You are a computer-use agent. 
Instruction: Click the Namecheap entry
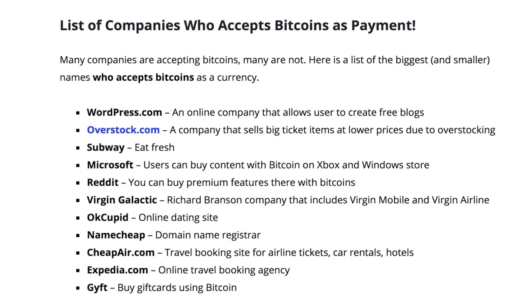click(116, 235)
